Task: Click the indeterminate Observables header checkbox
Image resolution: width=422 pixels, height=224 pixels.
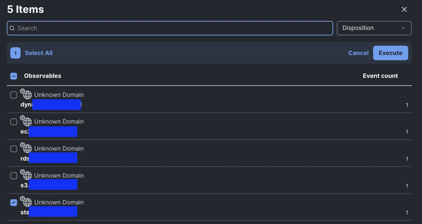Action: click(x=14, y=76)
